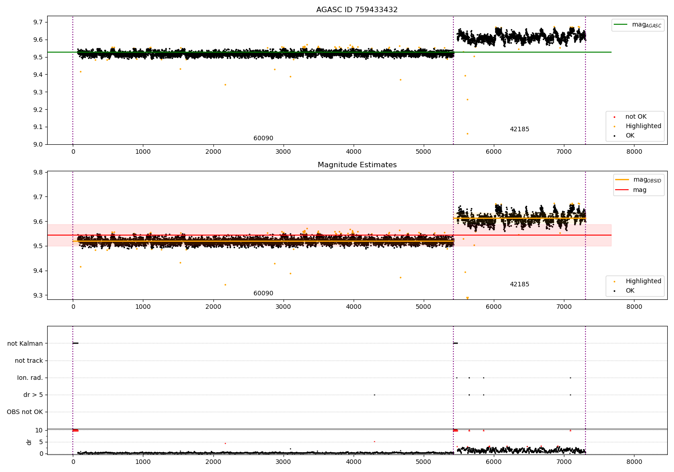This screenshot has width=674, height=472.
Task: Click the 9.3 y-axis tick of middle plot
Action: tap(38, 296)
